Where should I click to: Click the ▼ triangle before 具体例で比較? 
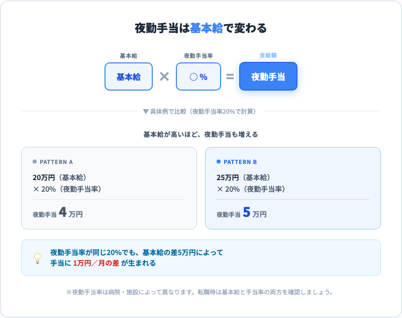(146, 111)
